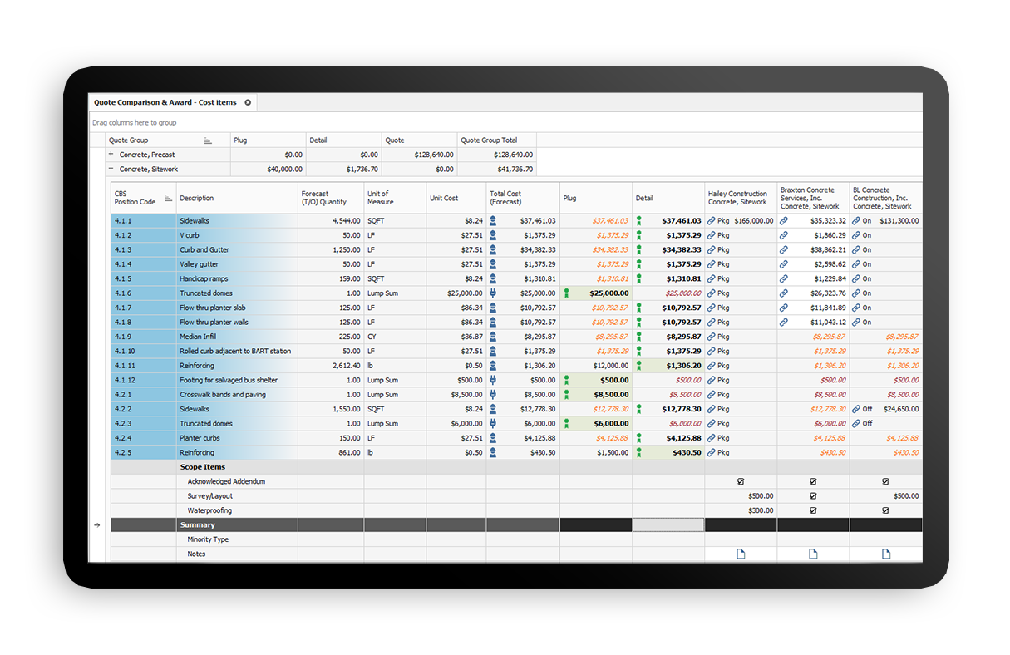Open the Pkg link icon for Curb and Gutter
Screen dimensions: 1010x655
point(712,249)
